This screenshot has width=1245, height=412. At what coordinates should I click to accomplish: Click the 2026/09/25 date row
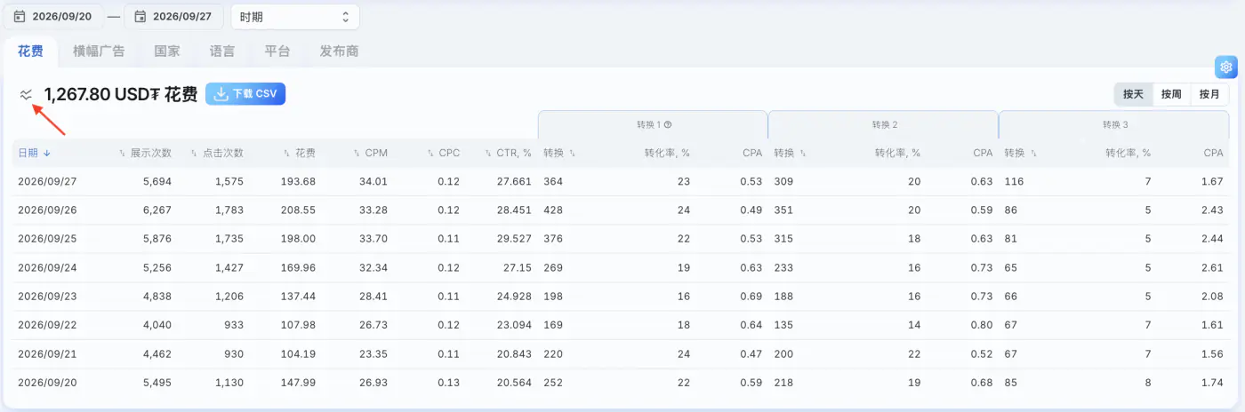point(622,239)
